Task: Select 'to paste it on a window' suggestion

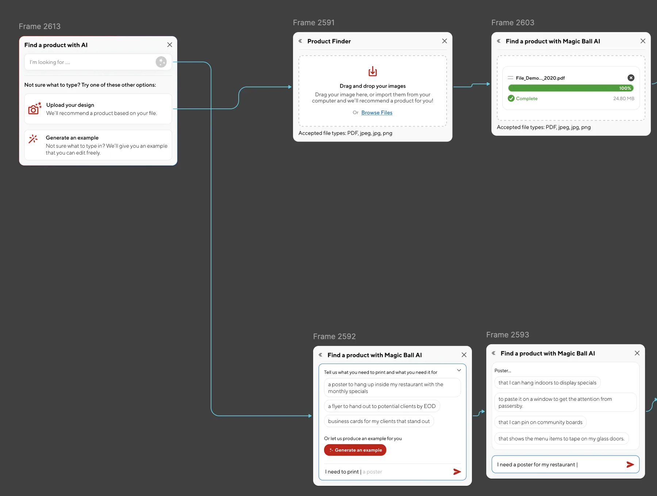Action: point(565,402)
